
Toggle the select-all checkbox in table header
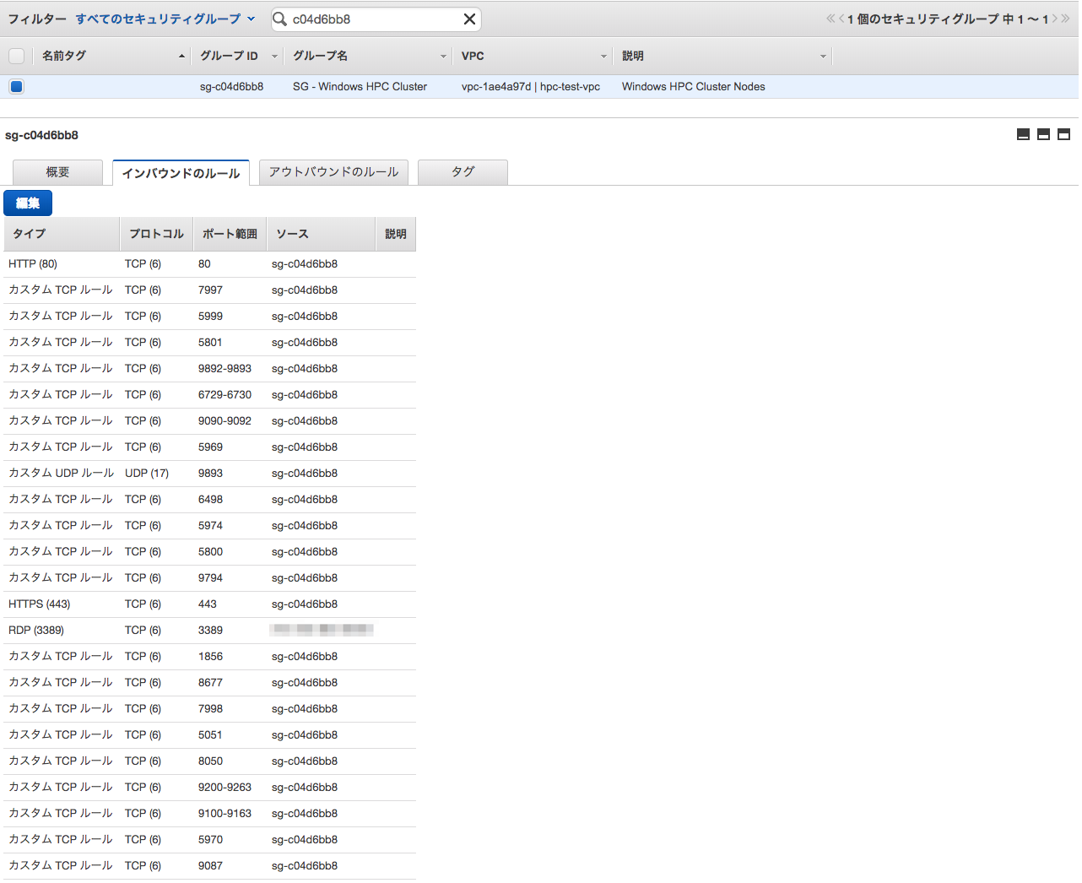(14, 54)
